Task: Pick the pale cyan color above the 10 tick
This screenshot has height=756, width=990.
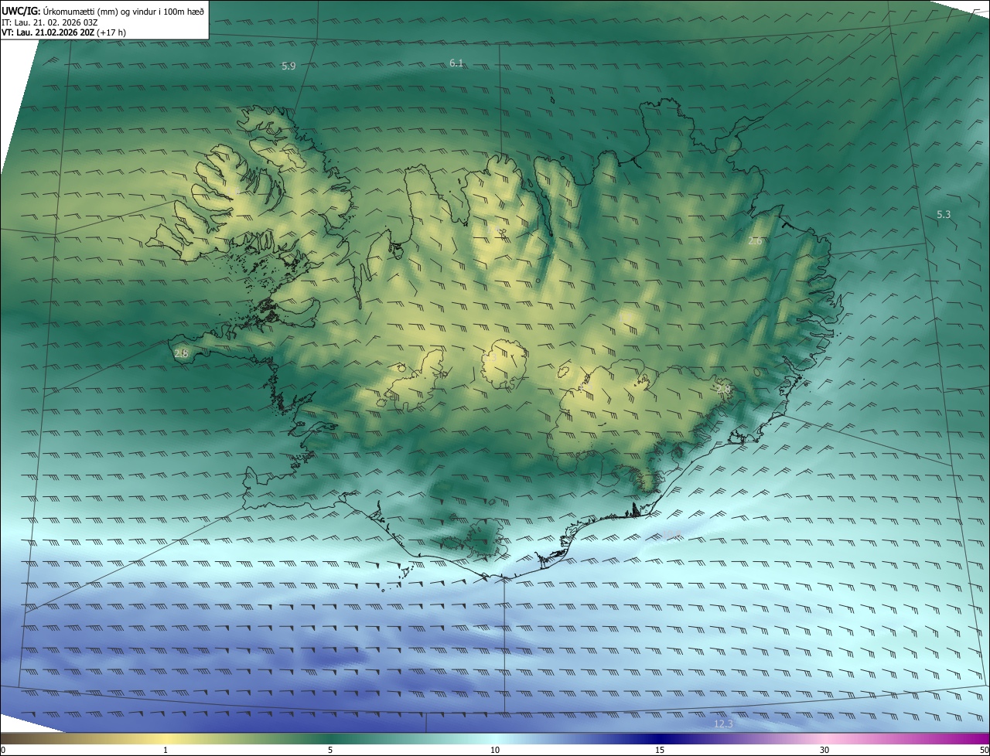Action: pyautogui.click(x=495, y=738)
